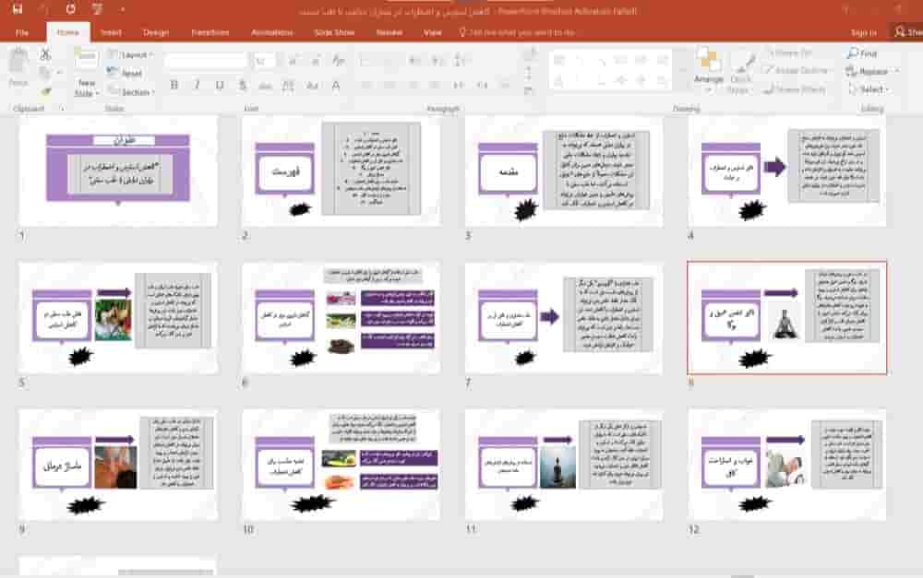Screen dimensions: 923x578
Task: Click the New Slide button
Action: tap(87, 73)
